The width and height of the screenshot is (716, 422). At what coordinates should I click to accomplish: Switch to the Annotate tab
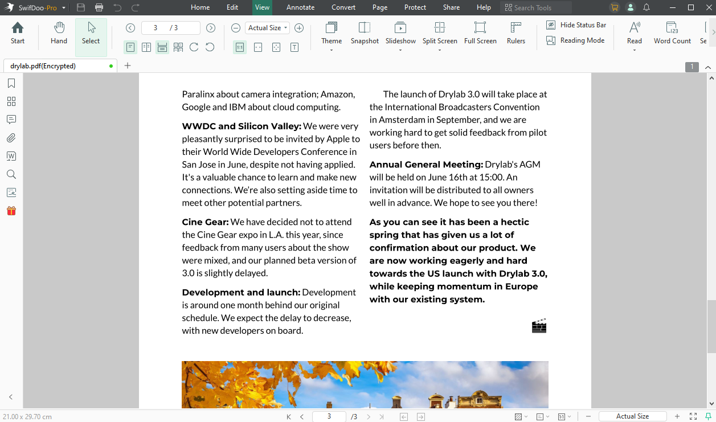point(300,7)
